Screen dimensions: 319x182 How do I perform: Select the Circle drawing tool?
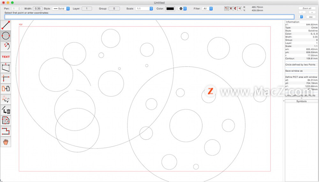6,36
